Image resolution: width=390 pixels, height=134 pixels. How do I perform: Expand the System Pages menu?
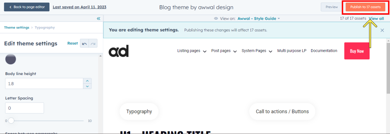coord(257,51)
